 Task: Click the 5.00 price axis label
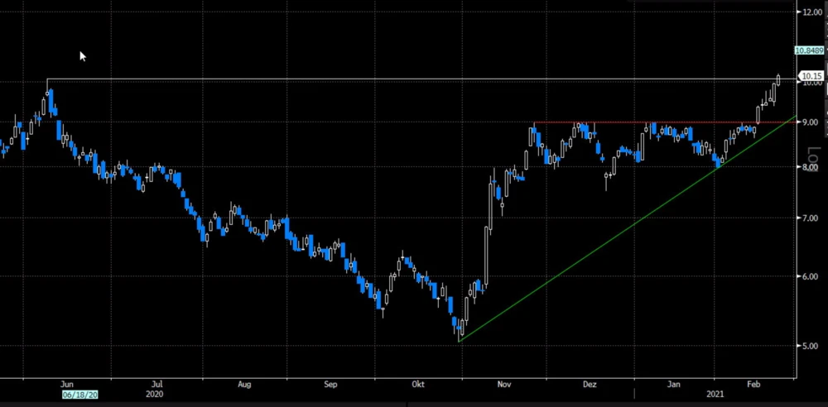[811, 346]
